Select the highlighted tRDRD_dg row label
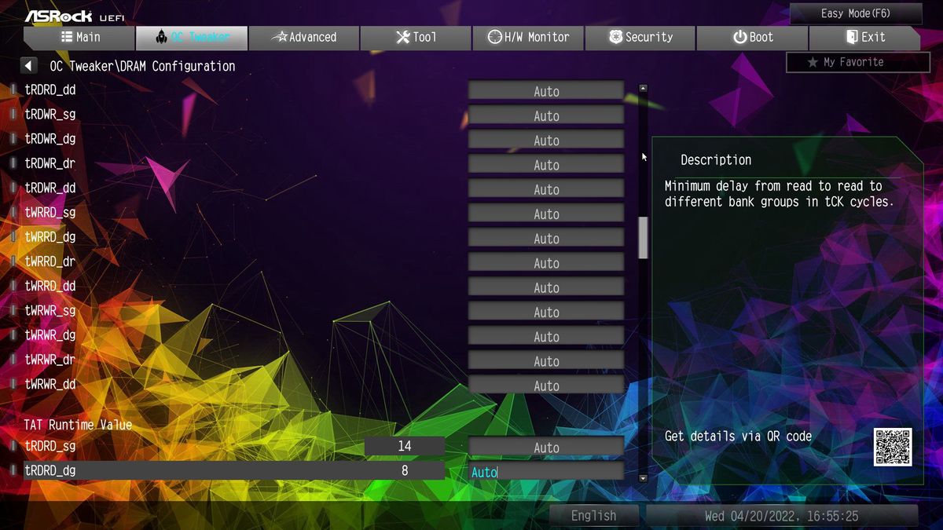The image size is (943, 530). (50, 470)
